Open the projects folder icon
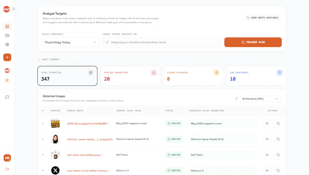This screenshot has height=175, width=309. click(7, 35)
